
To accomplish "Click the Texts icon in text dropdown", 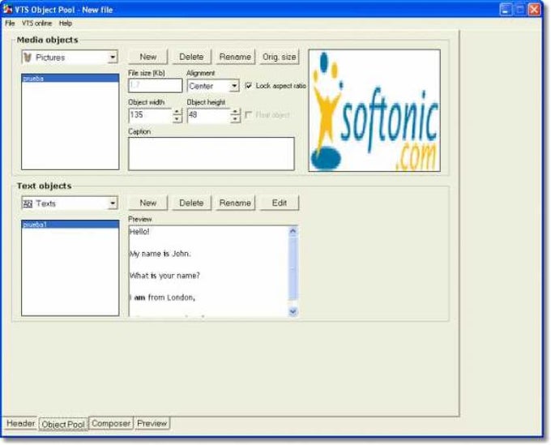I will [28, 203].
